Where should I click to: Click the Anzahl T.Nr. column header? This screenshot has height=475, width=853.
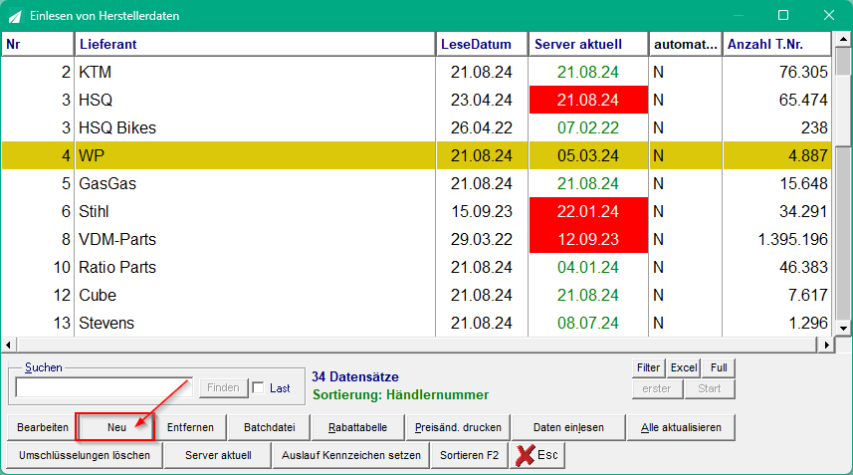776,44
